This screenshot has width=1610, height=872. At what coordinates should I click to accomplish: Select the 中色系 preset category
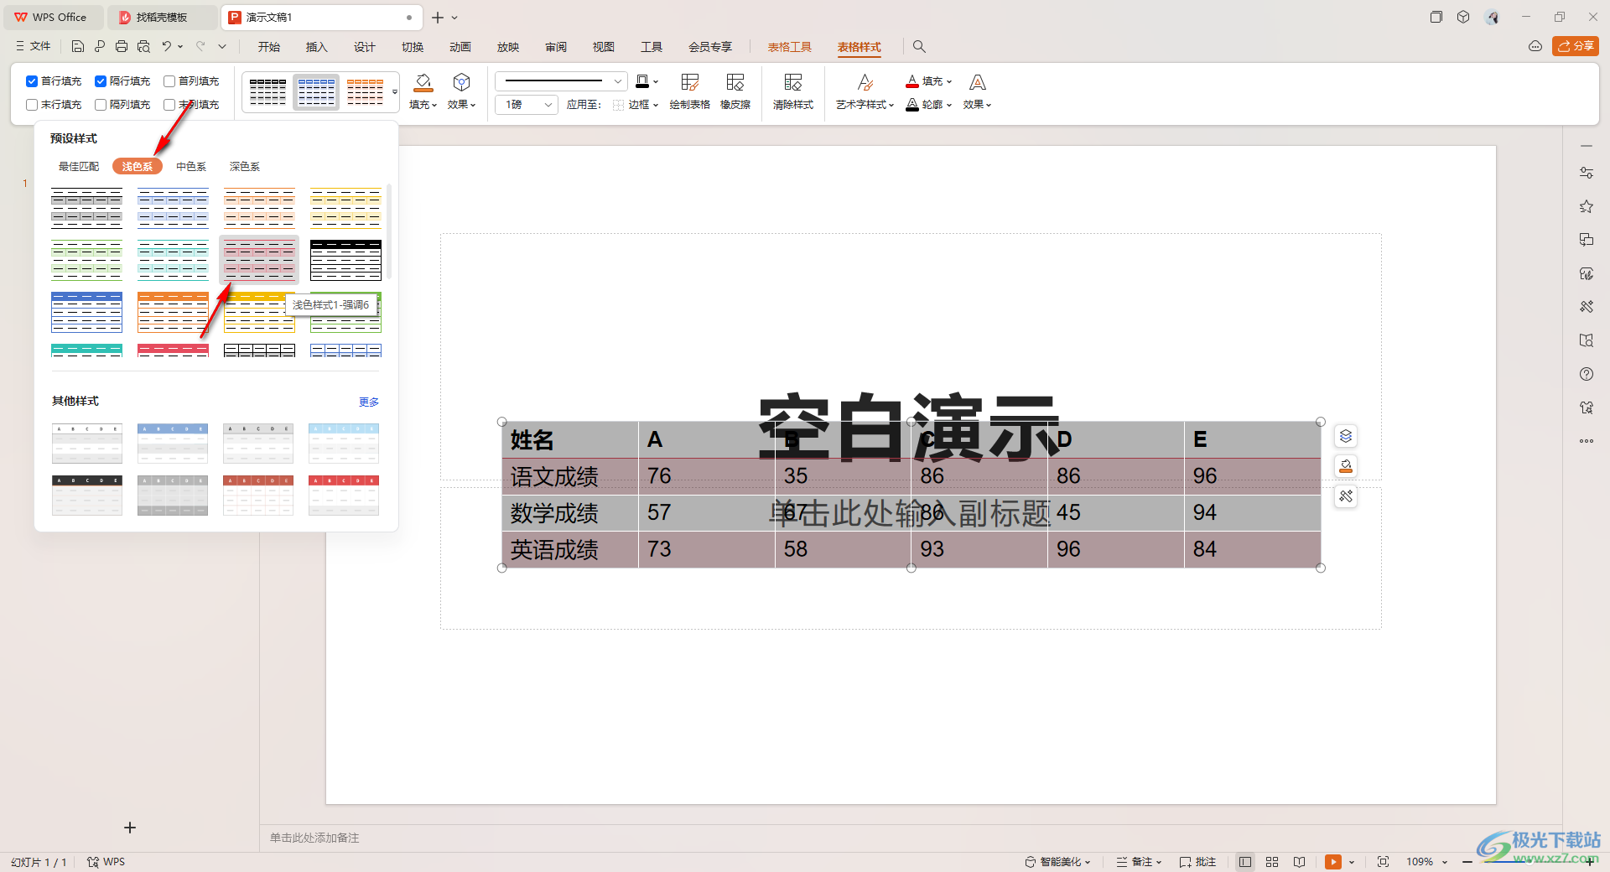(x=191, y=167)
